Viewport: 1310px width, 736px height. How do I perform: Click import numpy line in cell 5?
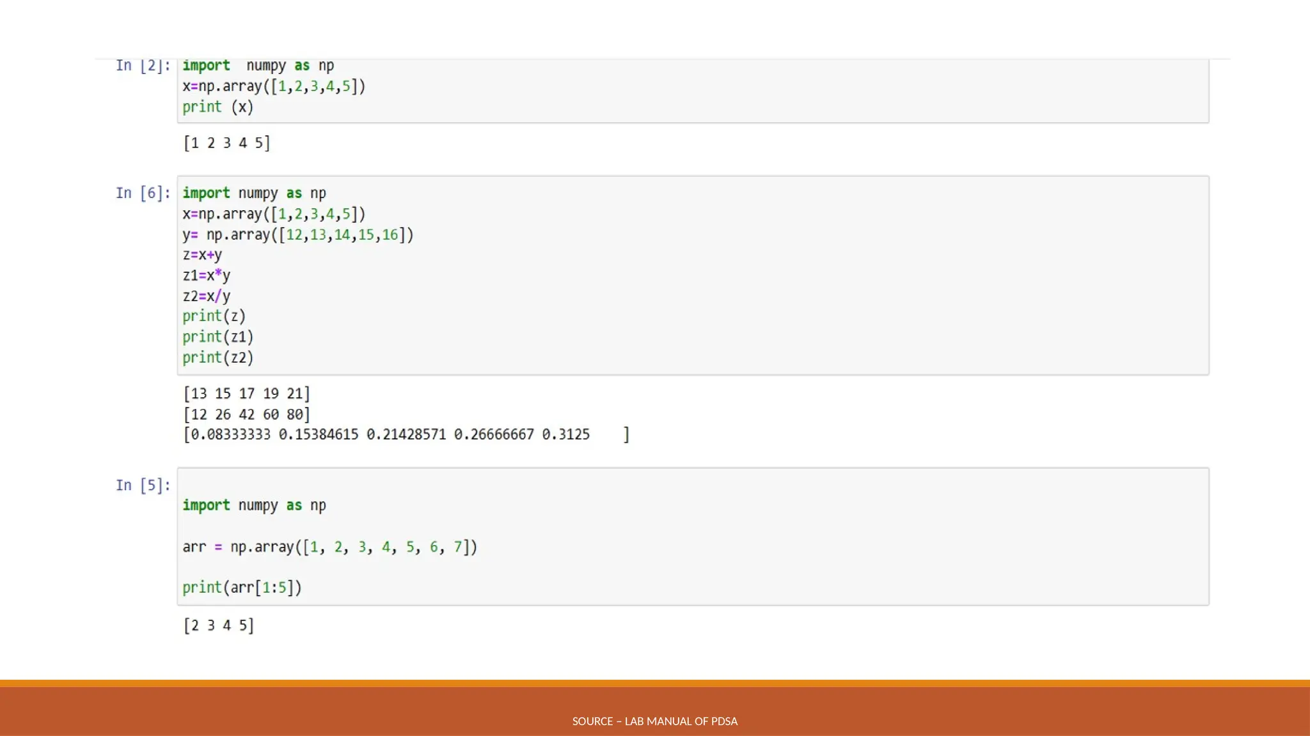pos(254,505)
